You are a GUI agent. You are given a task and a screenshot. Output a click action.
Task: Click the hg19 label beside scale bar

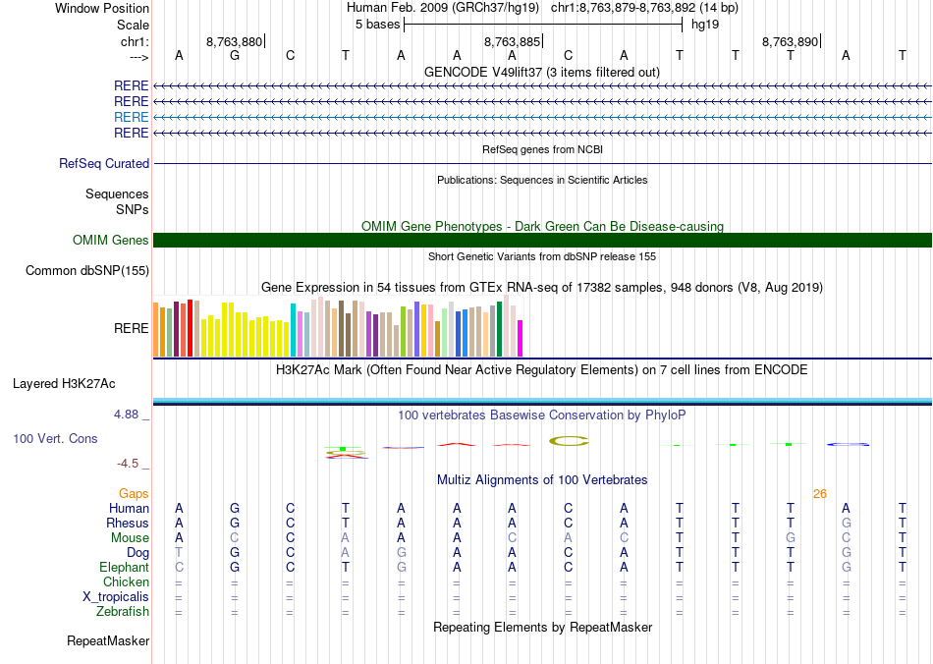(705, 25)
